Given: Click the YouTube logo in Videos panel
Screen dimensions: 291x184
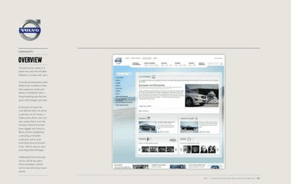Looking at the screenshot, I should tap(173, 140).
